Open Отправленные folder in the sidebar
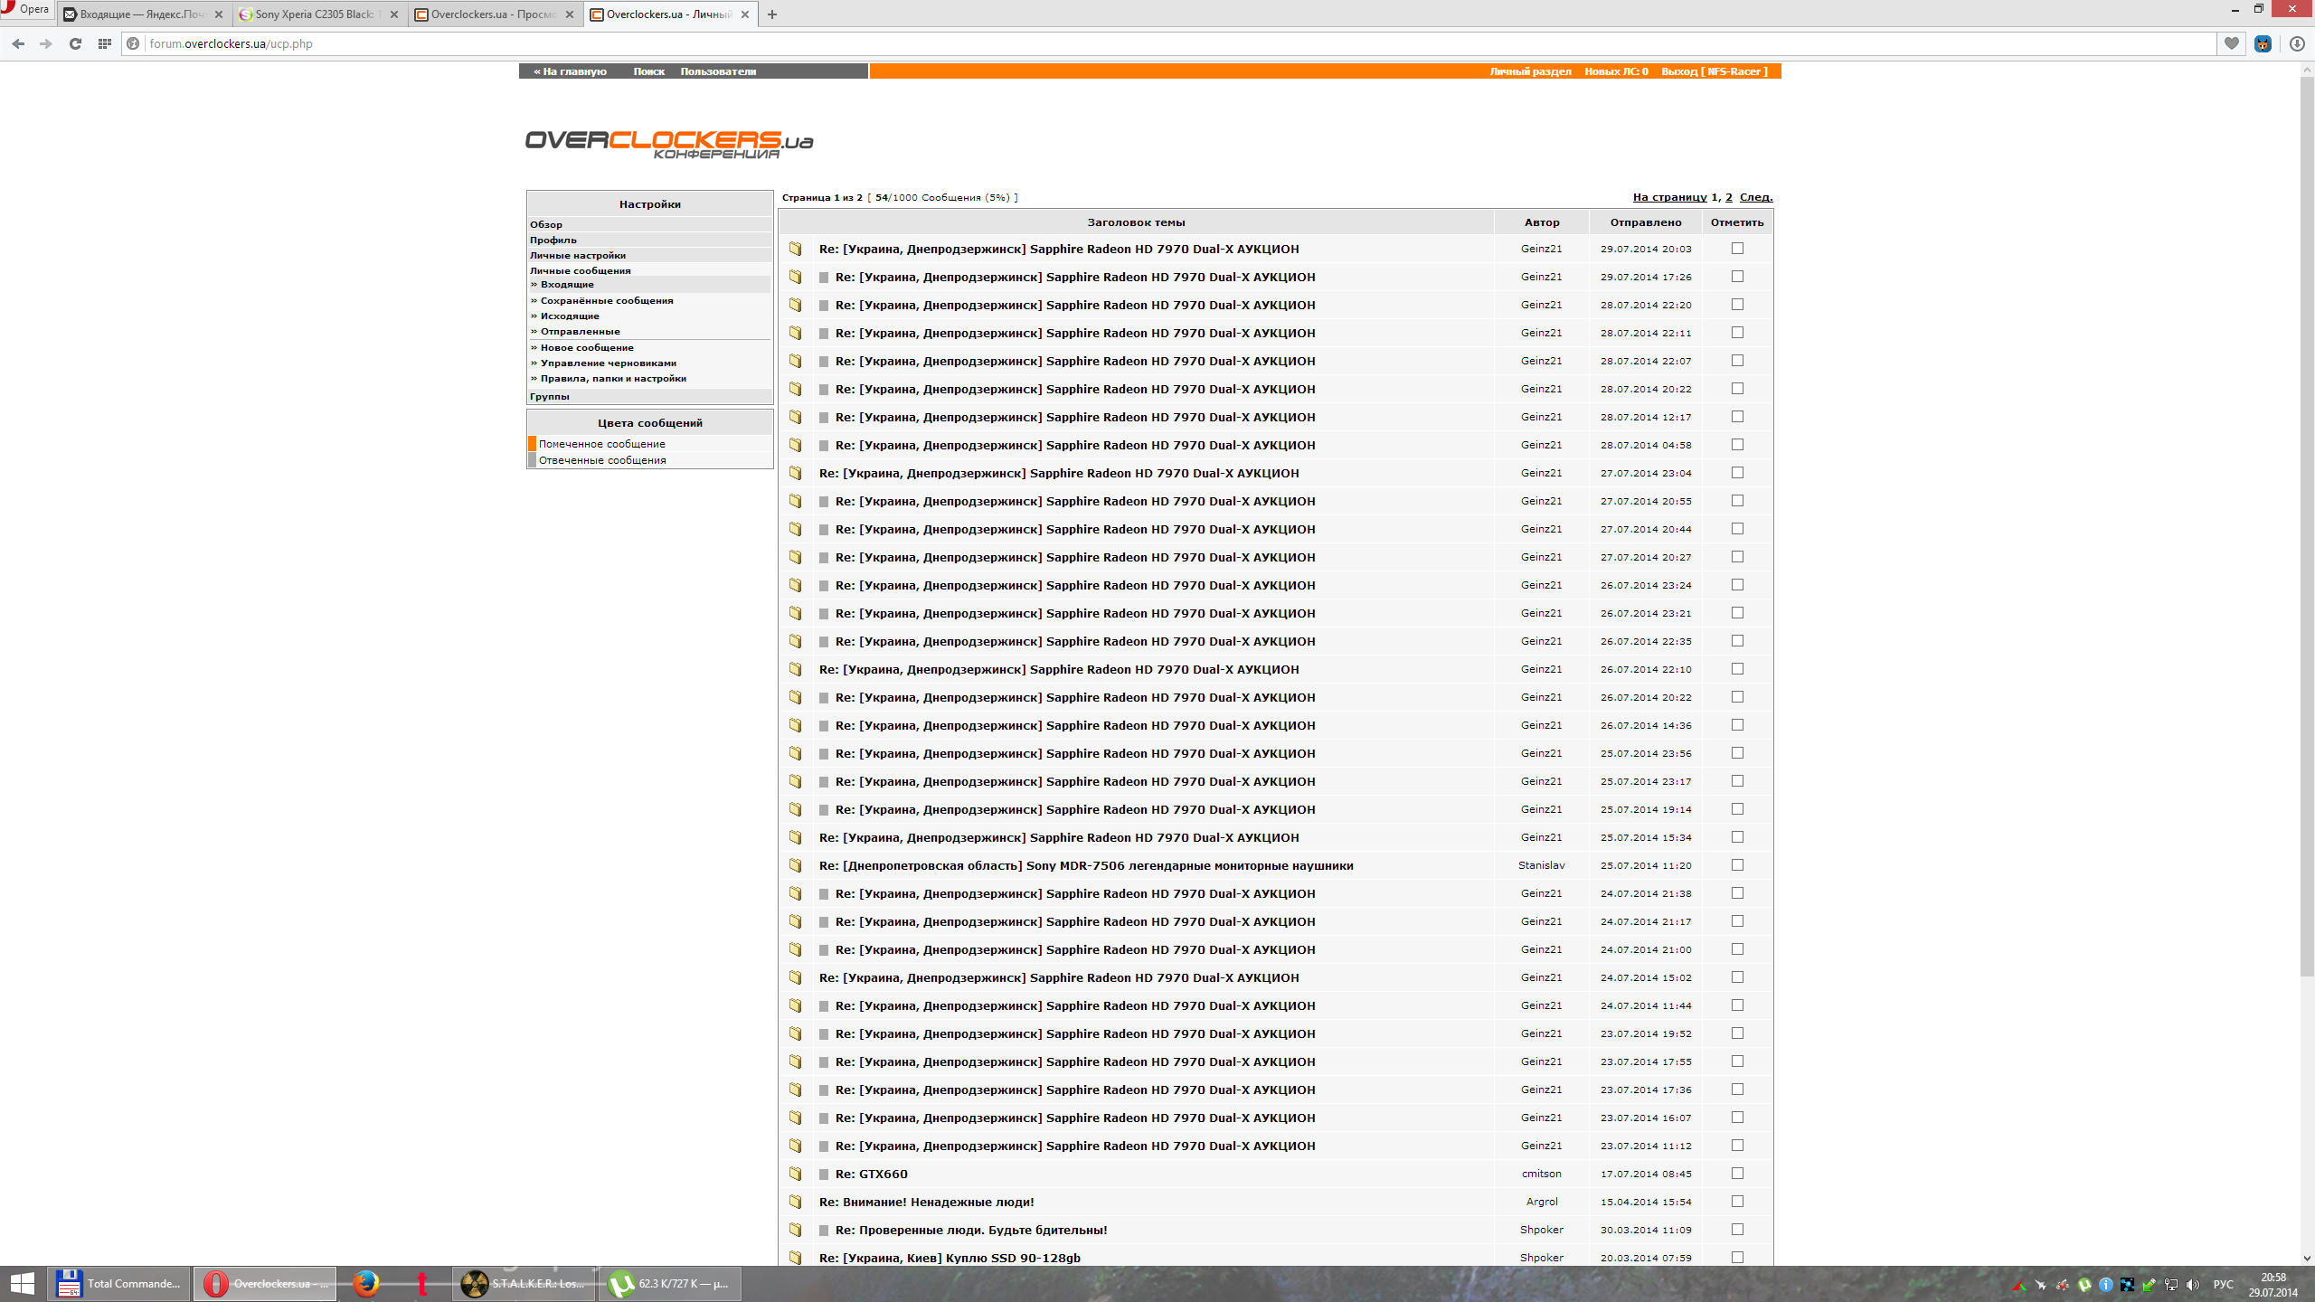This screenshot has width=2315, height=1302. click(x=581, y=332)
